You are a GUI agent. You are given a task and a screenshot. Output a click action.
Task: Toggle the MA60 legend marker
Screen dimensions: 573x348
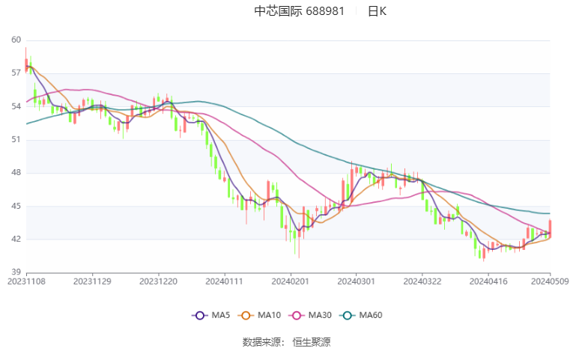pyautogui.click(x=347, y=316)
